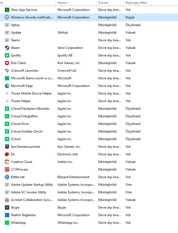The height and width of the screenshot is (233, 178).
Task: Click the Skype icon
Action: point(7,207)
